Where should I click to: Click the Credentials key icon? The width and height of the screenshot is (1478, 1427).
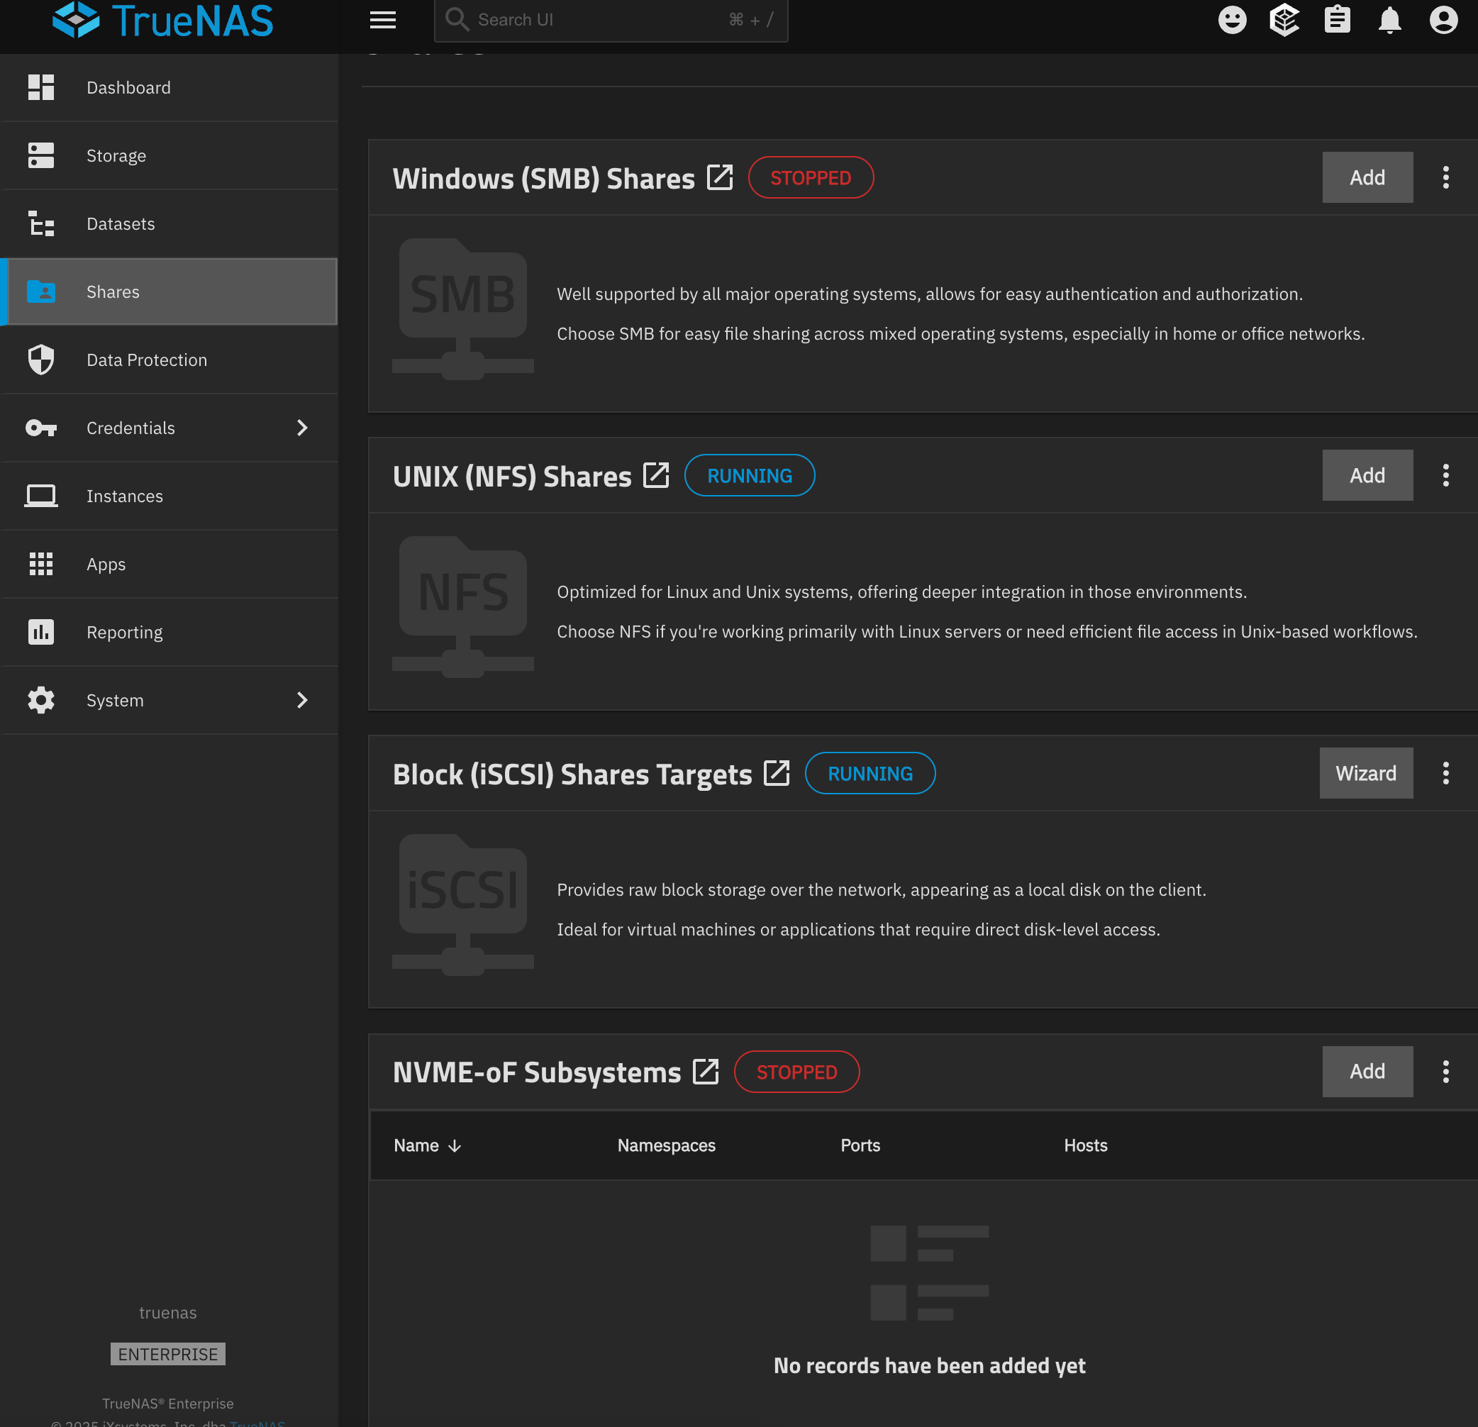click(x=40, y=428)
